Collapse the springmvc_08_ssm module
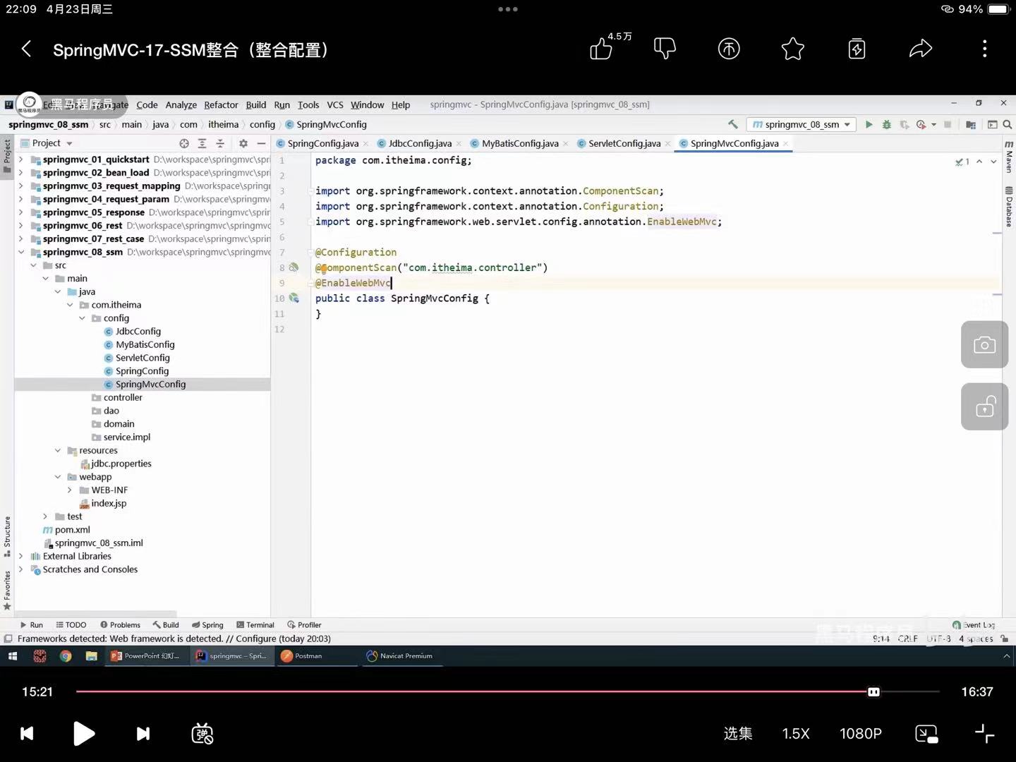This screenshot has width=1016, height=762. [x=21, y=252]
